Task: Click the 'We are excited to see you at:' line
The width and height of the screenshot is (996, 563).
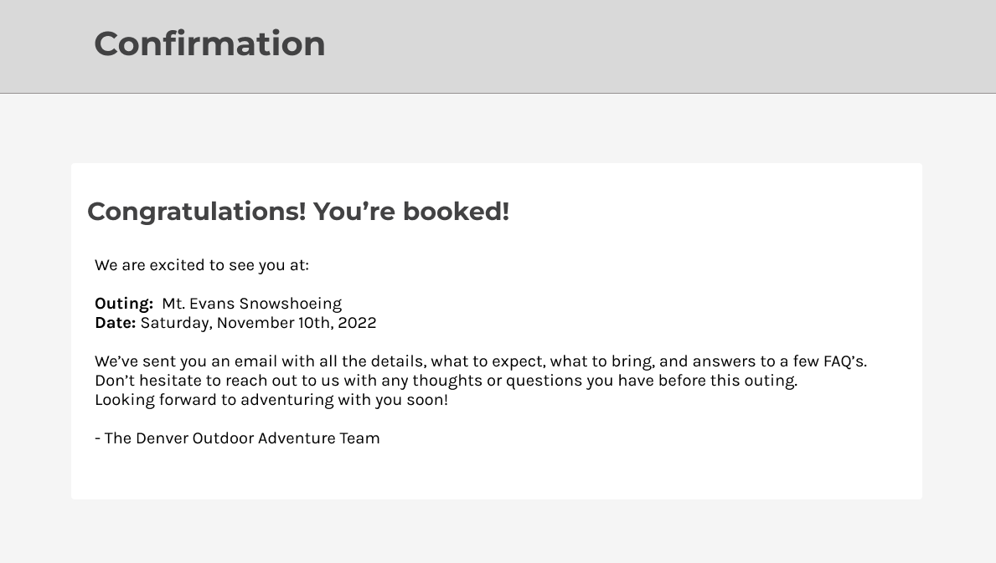Action: (202, 265)
